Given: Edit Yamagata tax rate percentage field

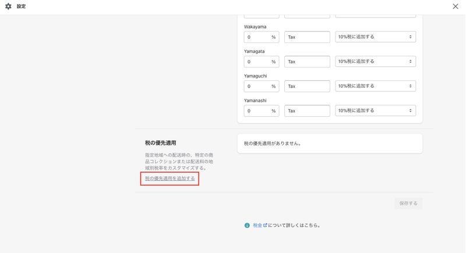Looking at the screenshot, I should (262, 62).
